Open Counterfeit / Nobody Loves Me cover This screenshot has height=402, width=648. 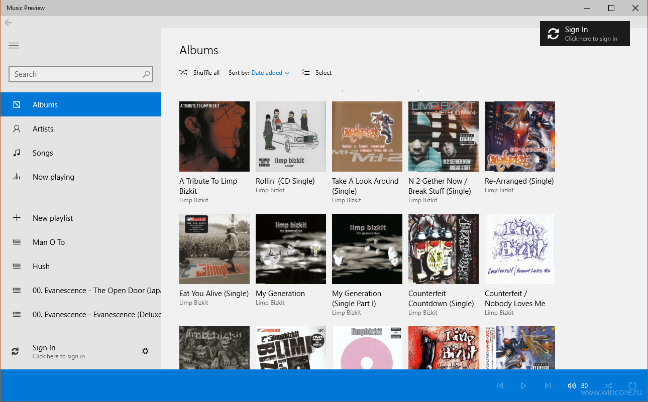point(520,249)
